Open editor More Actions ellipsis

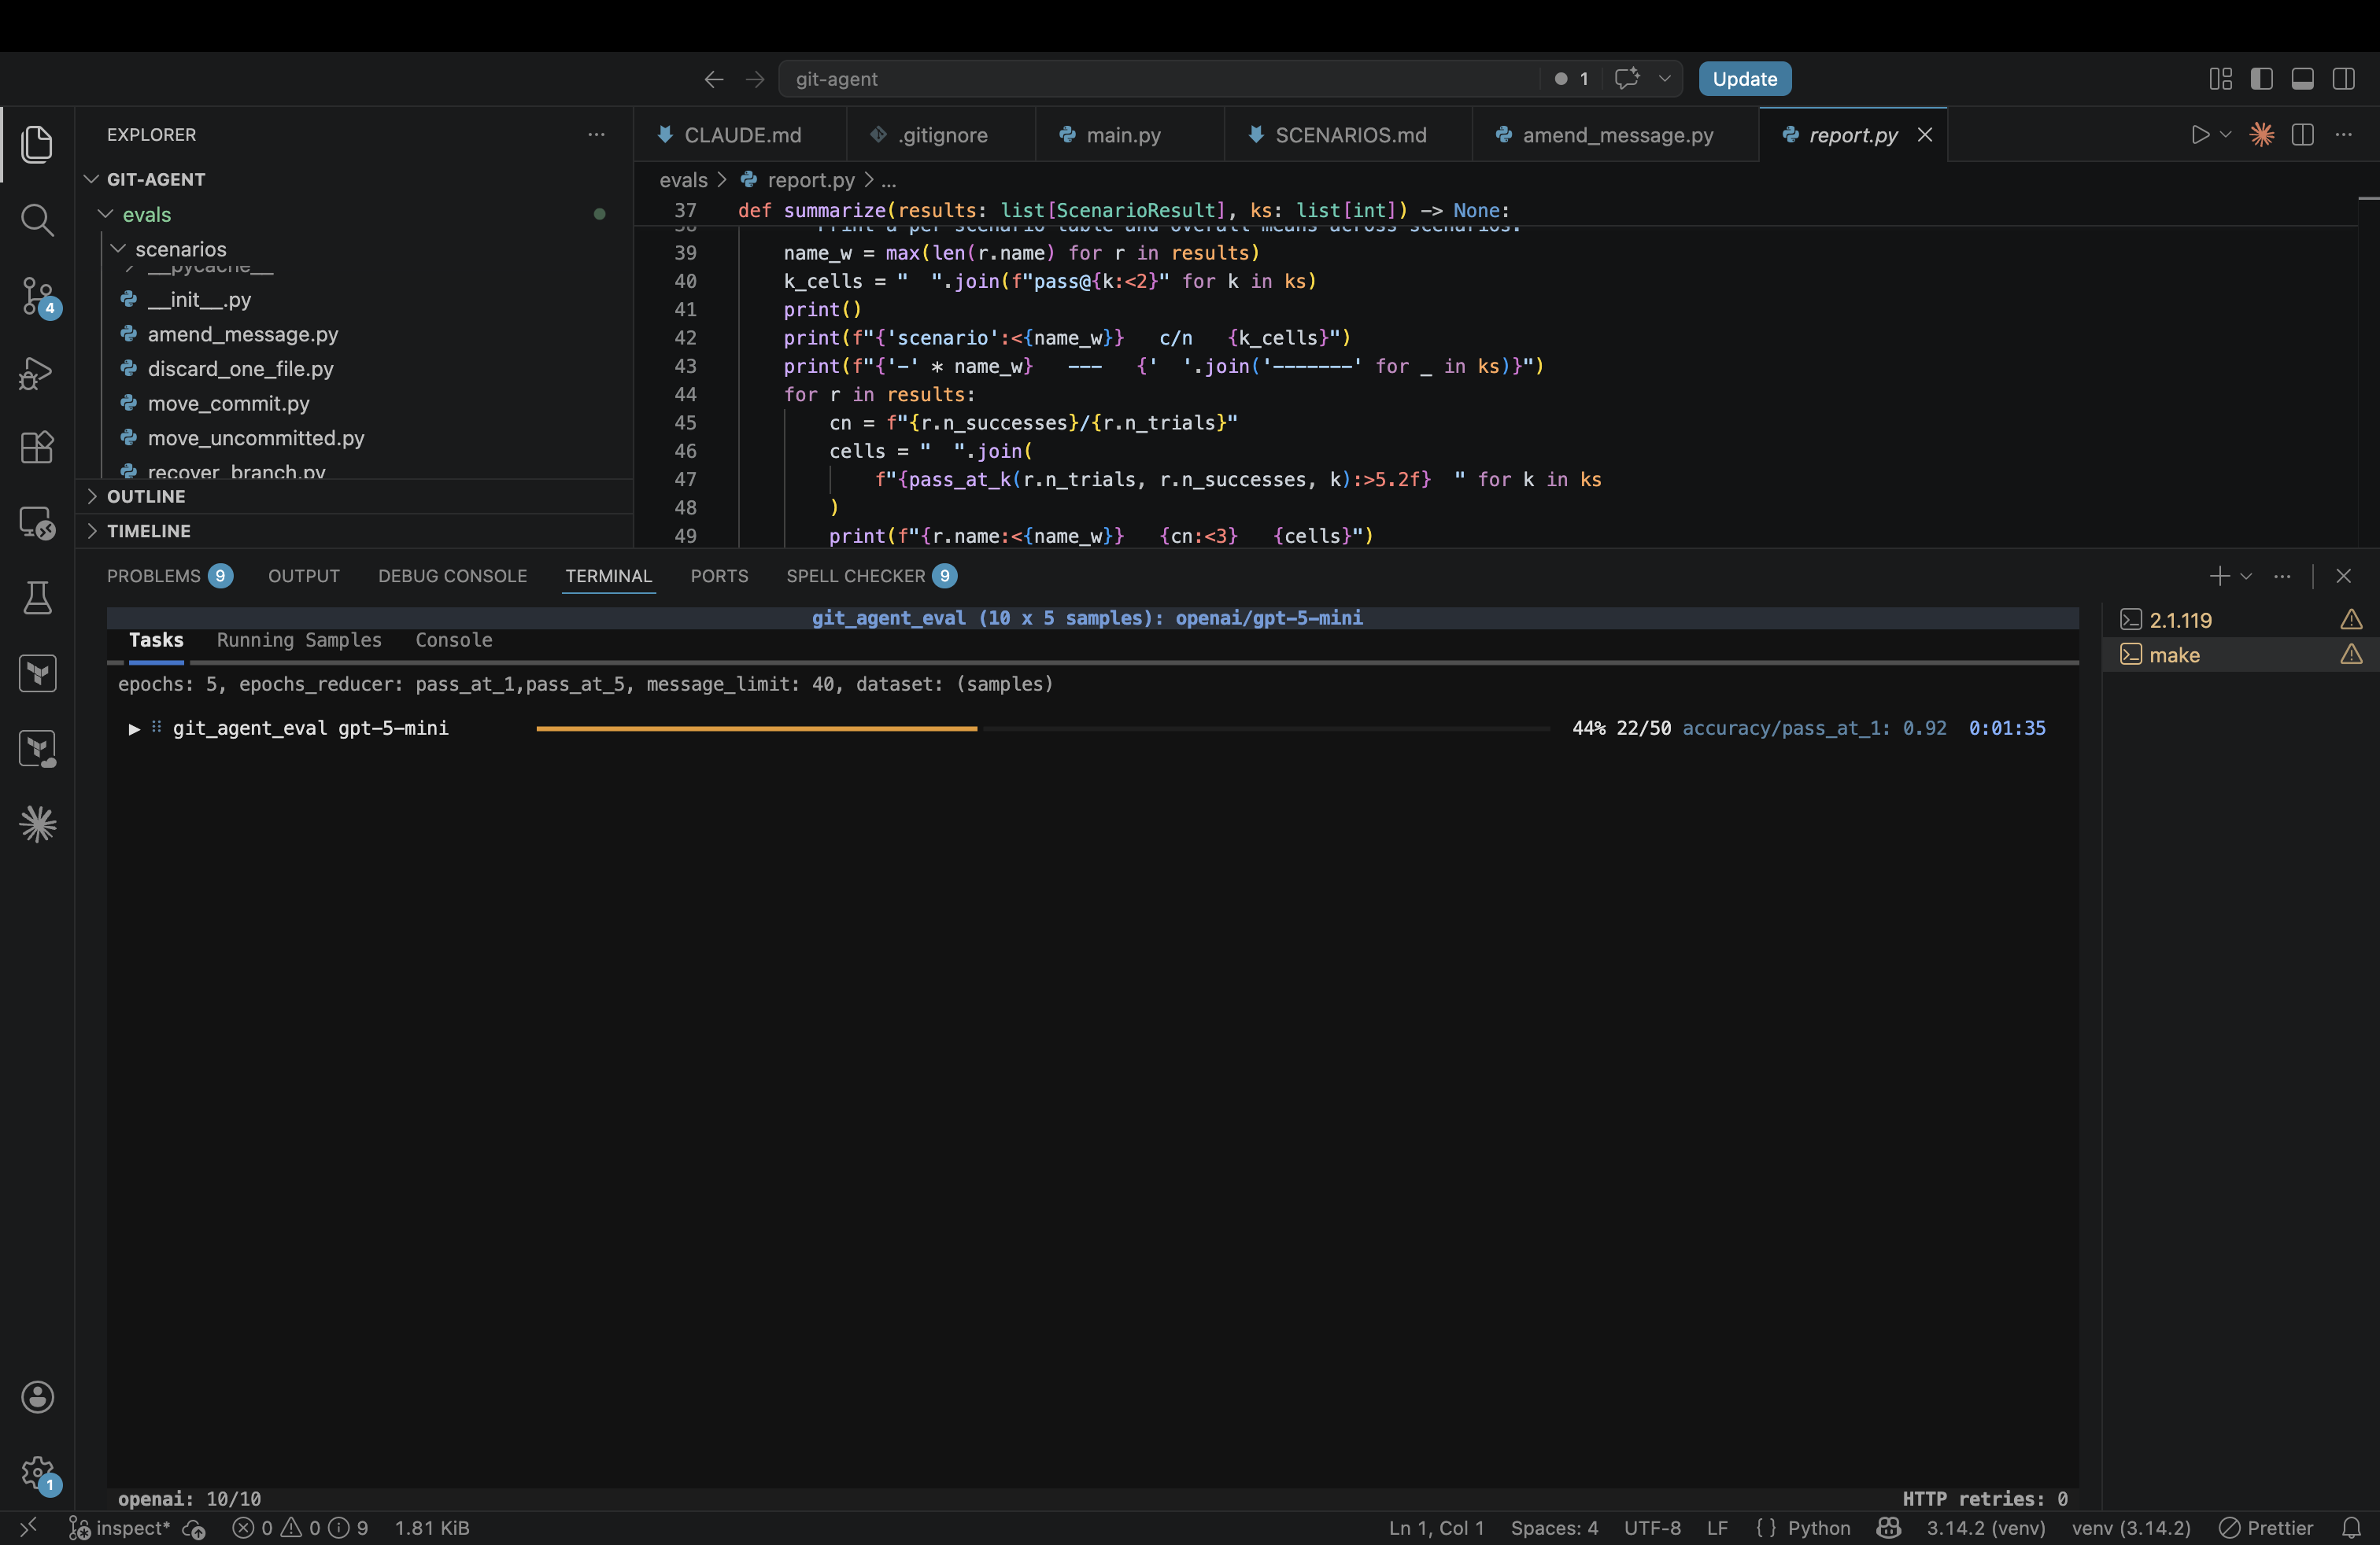[x=2344, y=135]
